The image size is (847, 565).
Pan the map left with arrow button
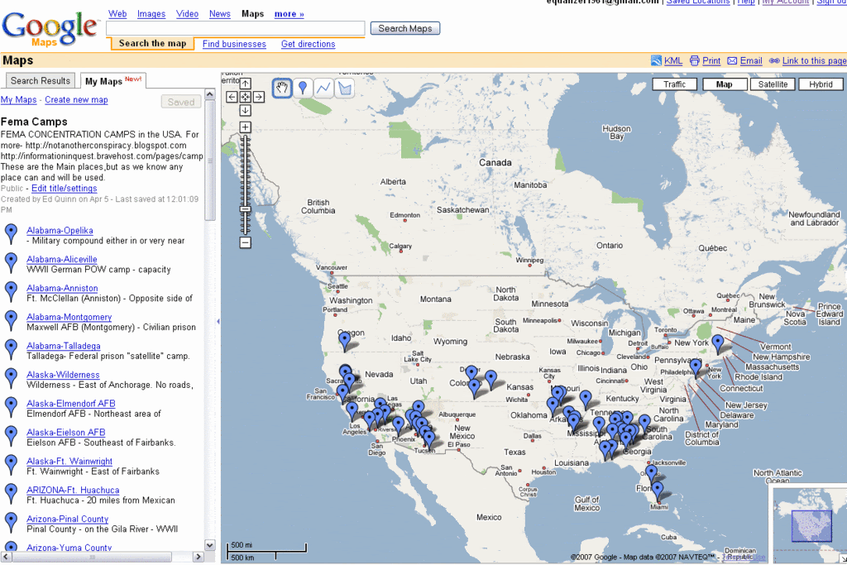(232, 97)
